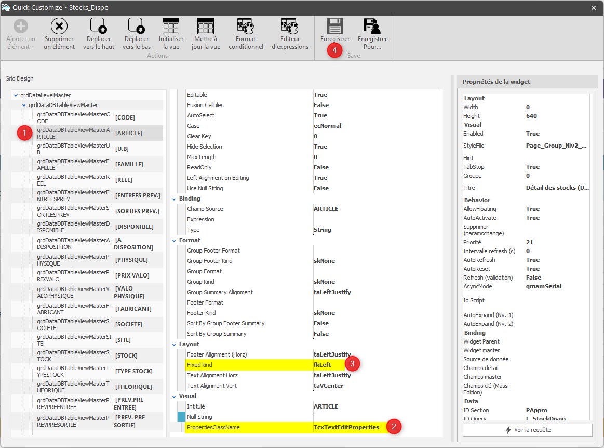This screenshot has height=448, width=604.
Task: Click the ReadOnly False value
Action: [321, 167]
